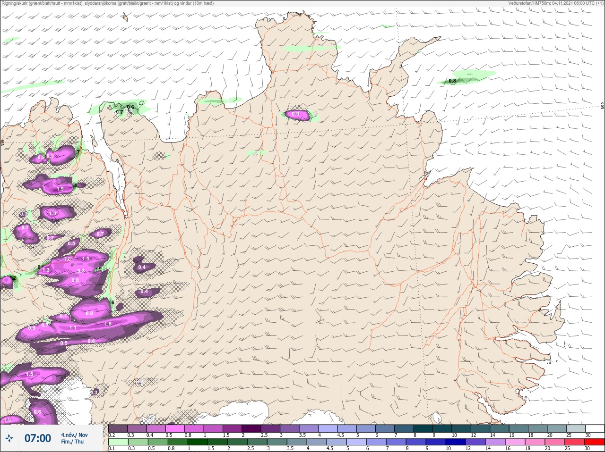This screenshot has height=452, width=605.
Task: Click the four-pointed star icon beside 07:00
Action: [x=9, y=438]
